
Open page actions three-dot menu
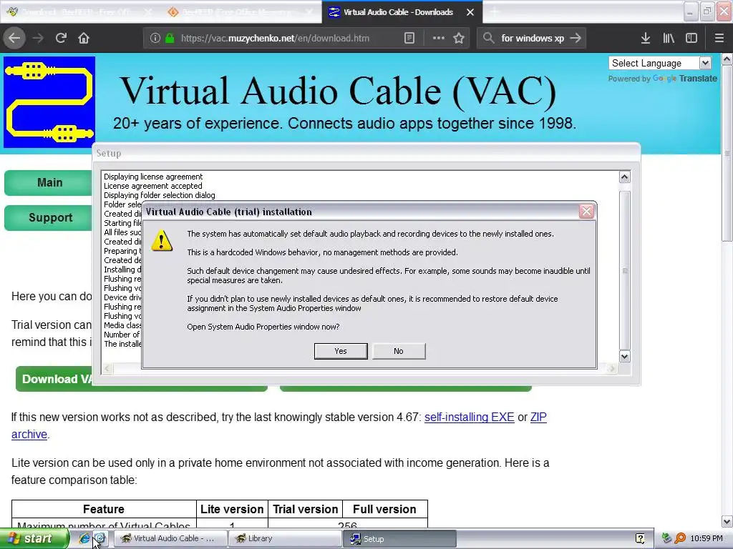[439, 39]
